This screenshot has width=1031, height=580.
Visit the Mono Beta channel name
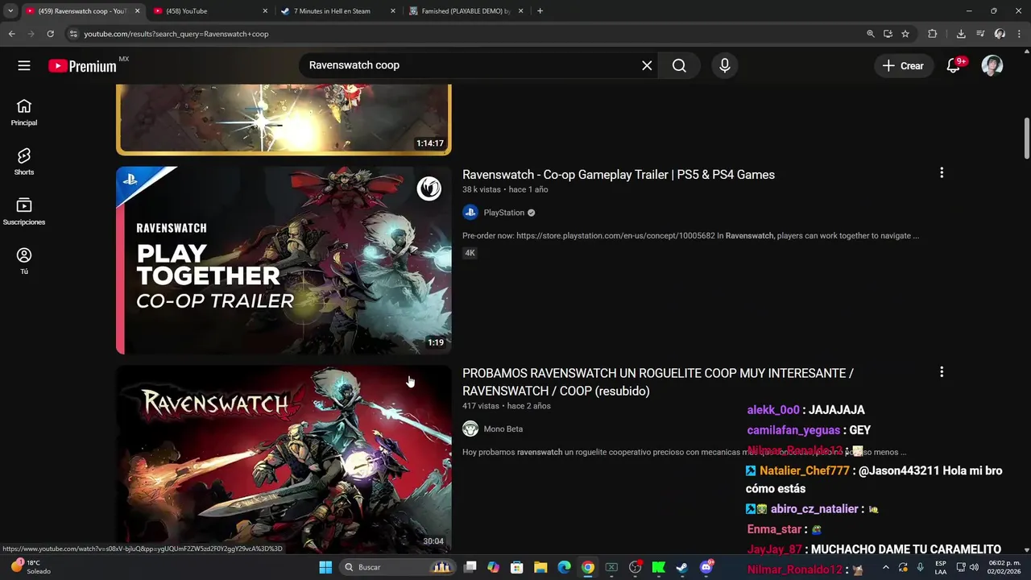click(503, 429)
